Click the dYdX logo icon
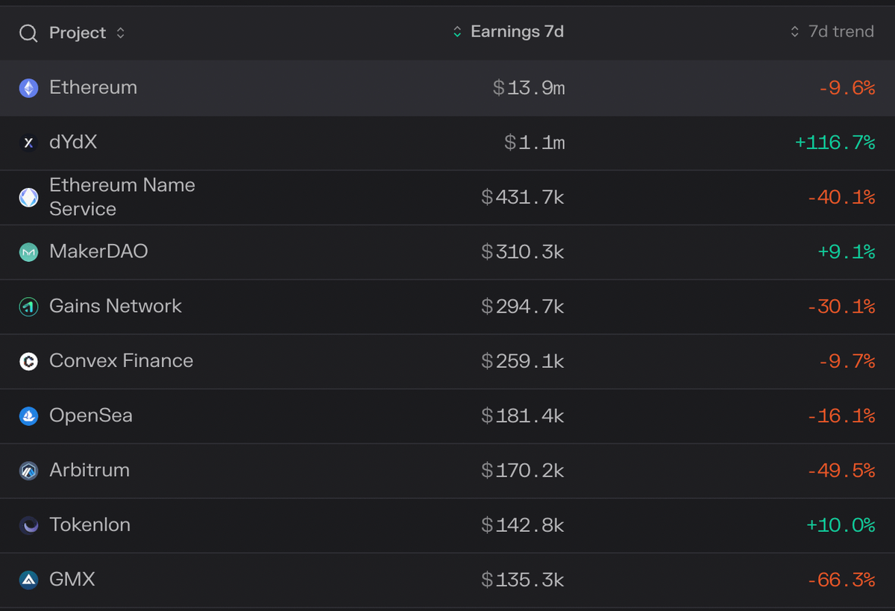 point(28,142)
